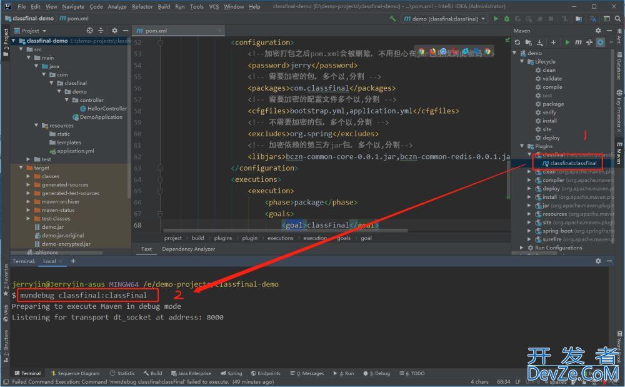Toggle Offline Mode in Maven toolbar
The image size is (625, 387).
pos(589,43)
